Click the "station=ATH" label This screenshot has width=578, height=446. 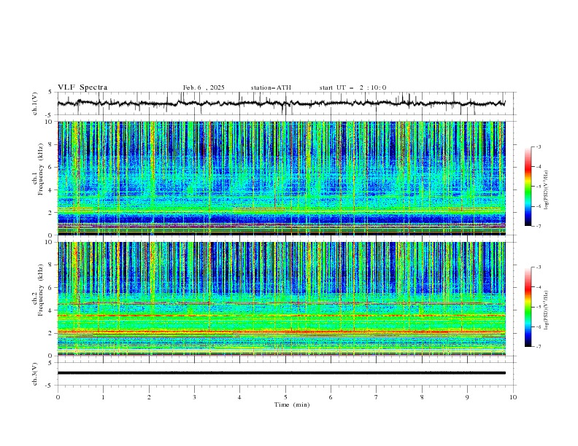[x=271, y=87]
